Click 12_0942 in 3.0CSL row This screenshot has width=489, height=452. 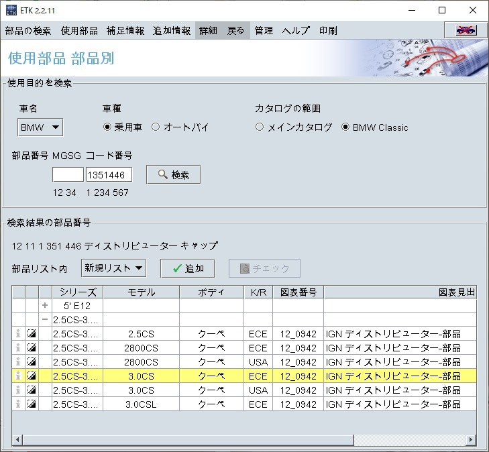pos(298,404)
